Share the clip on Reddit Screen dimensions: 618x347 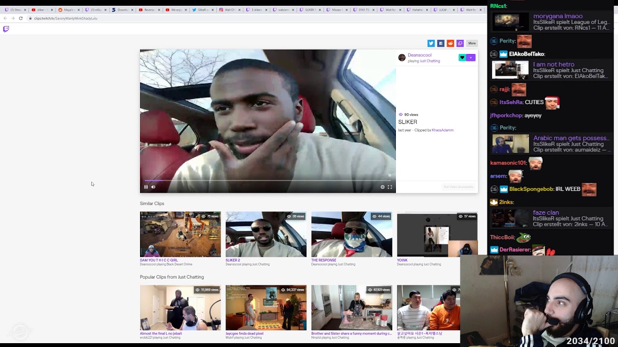[450, 43]
